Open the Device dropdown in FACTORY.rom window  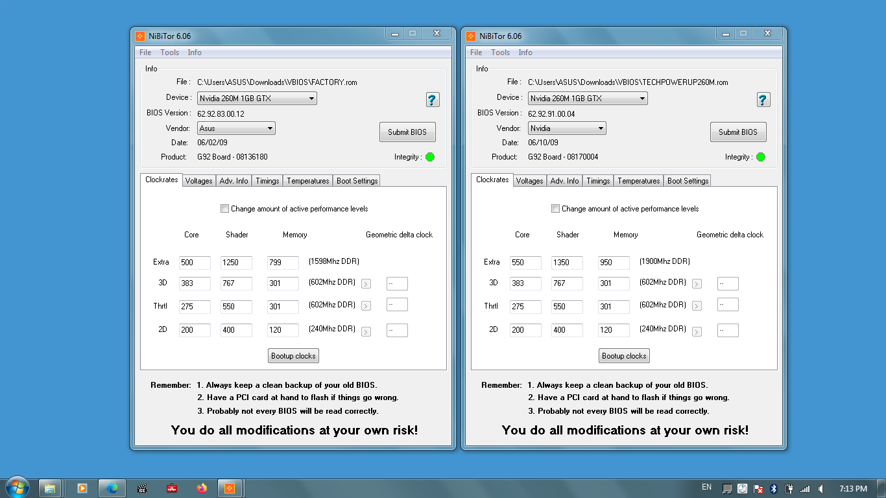[257, 99]
